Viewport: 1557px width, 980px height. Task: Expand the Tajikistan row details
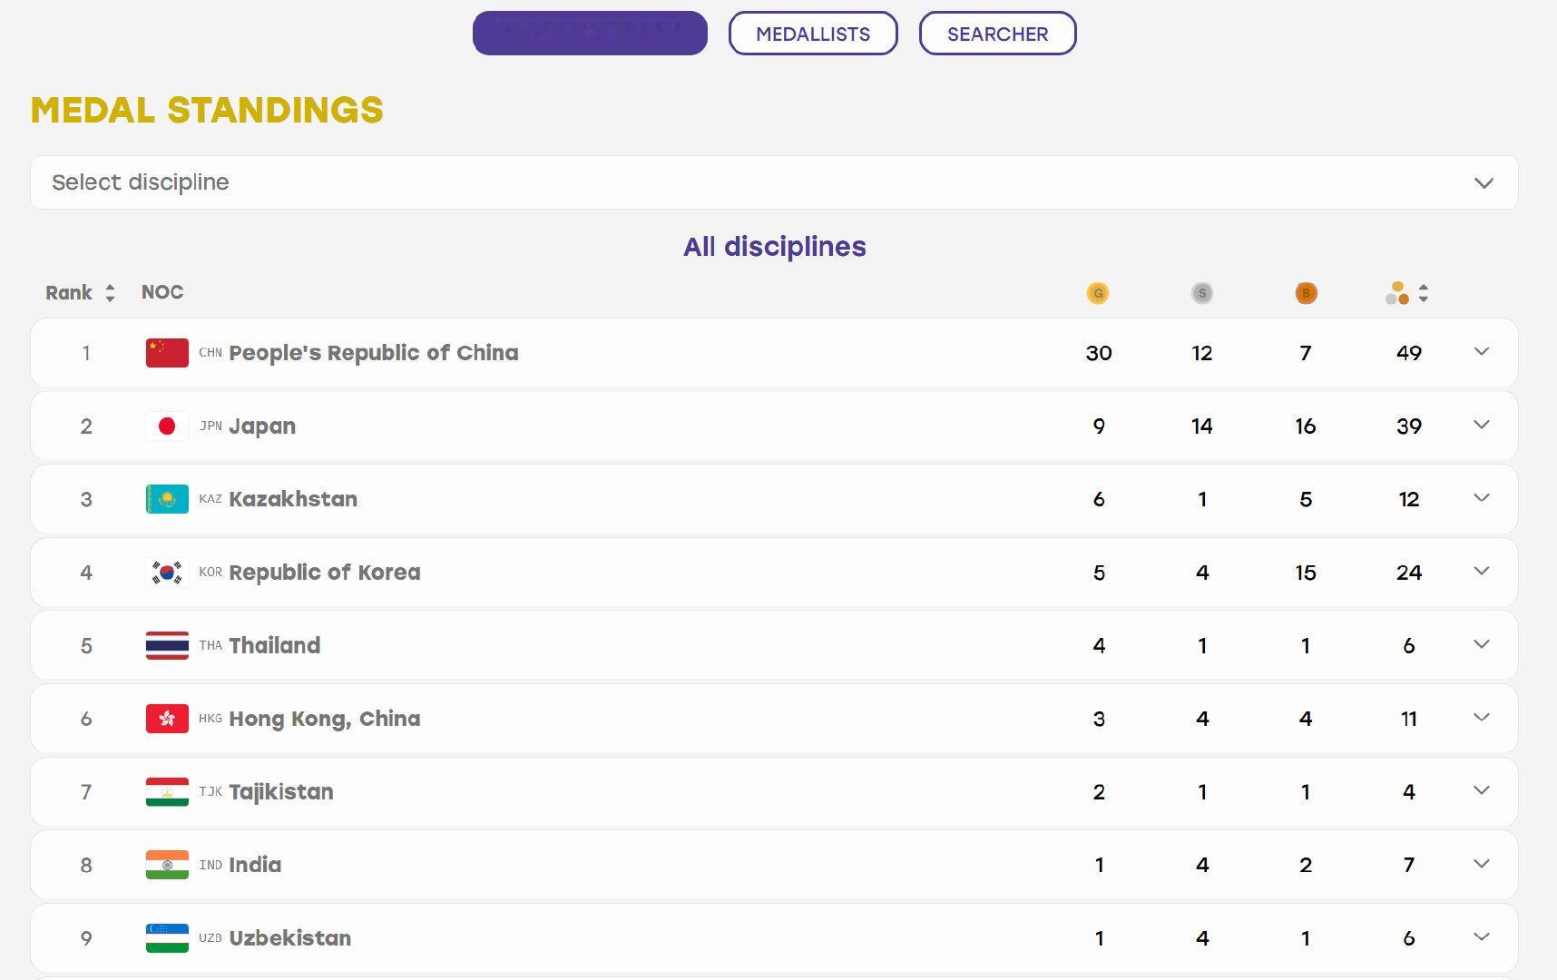pos(1482,791)
